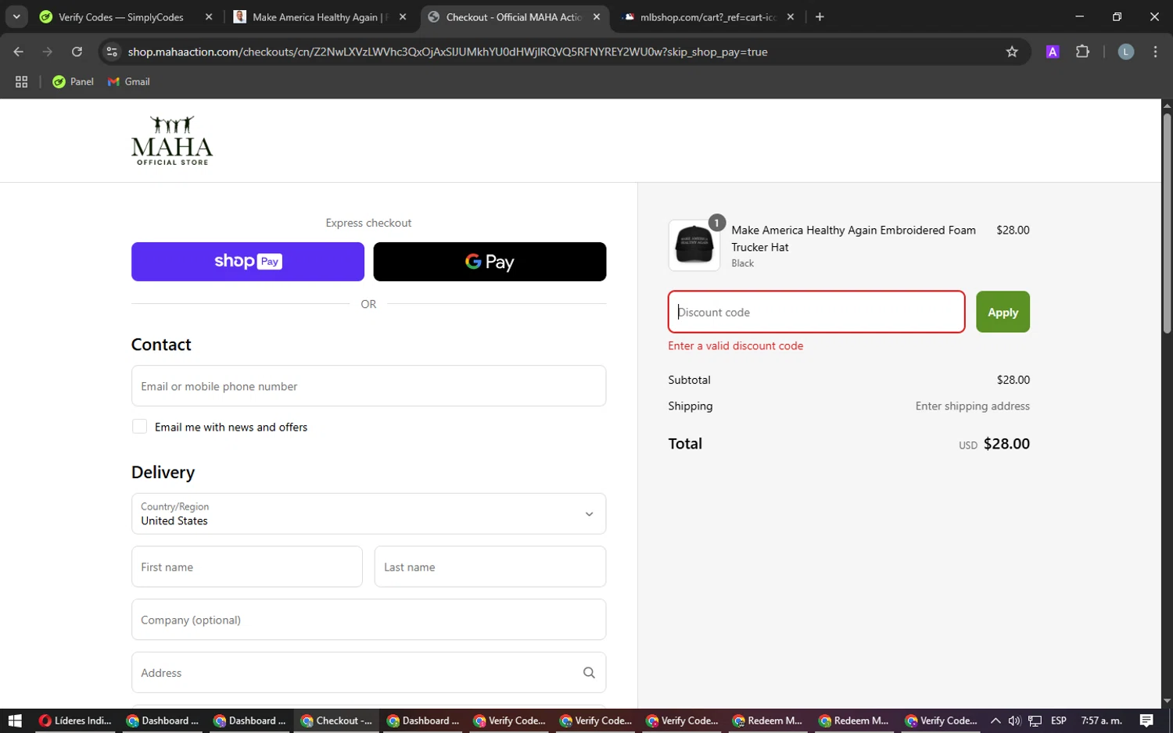Open the Gmail bookmark
The height and width of the screenshot is (733, 1173).
pos(129,81)
